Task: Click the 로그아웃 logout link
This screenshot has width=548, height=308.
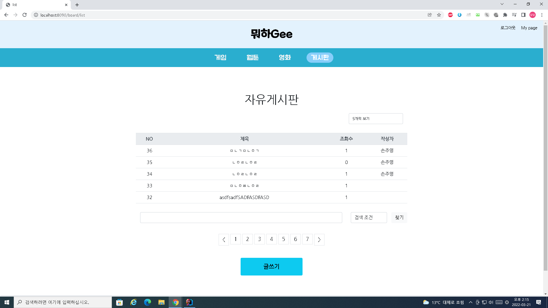Action: tap(508, 28)
